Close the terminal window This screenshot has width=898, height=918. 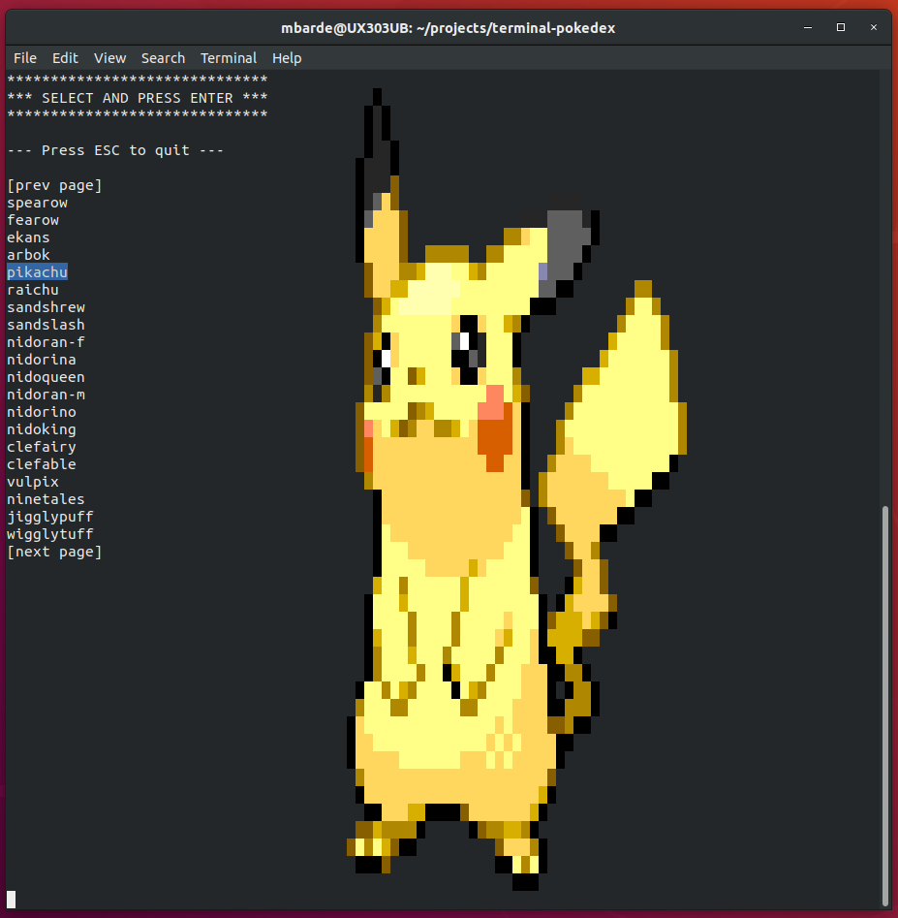click(874, 27)
